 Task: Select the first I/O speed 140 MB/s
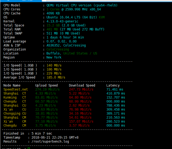pyautogui.click(x=54, y=65)
